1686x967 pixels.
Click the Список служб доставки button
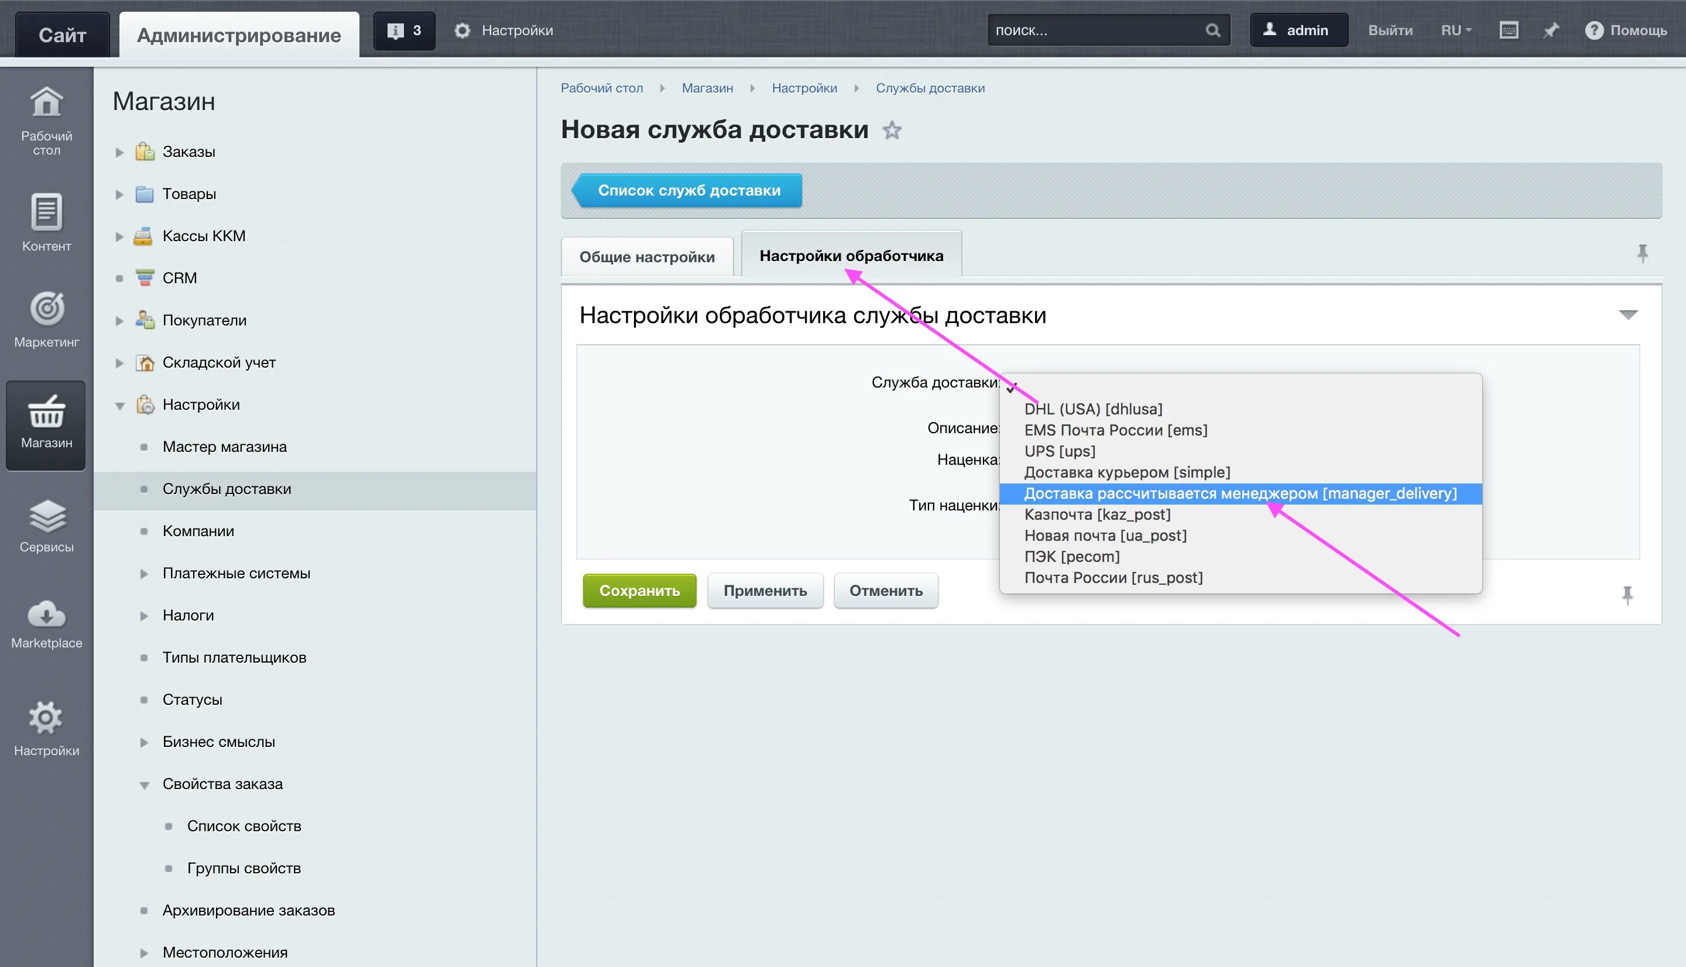click(689, 190)
